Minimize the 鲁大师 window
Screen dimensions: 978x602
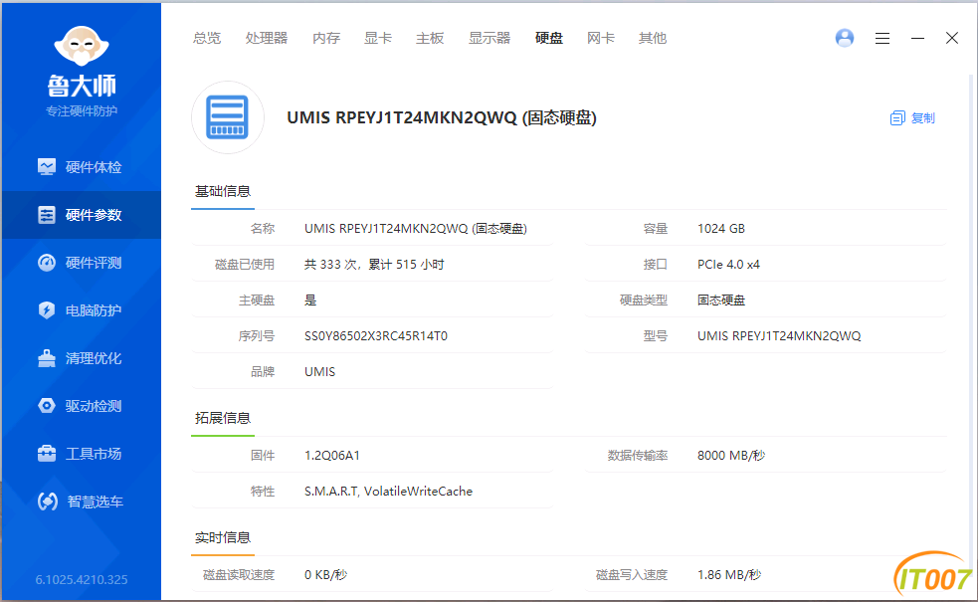pyautogui.click(x=917, y=38)
